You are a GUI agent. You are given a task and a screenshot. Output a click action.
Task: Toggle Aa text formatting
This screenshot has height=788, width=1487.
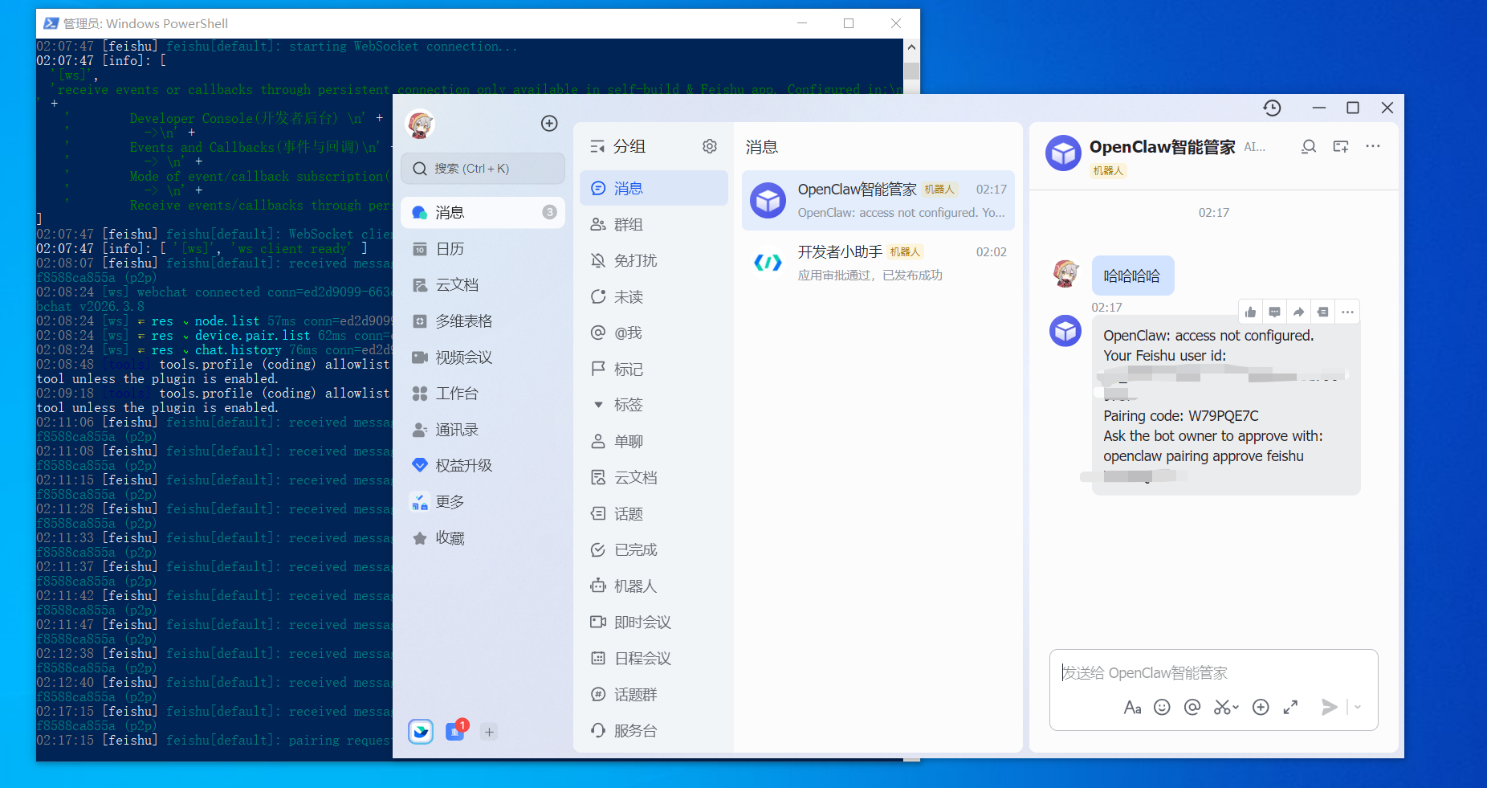pos(1132,707)
